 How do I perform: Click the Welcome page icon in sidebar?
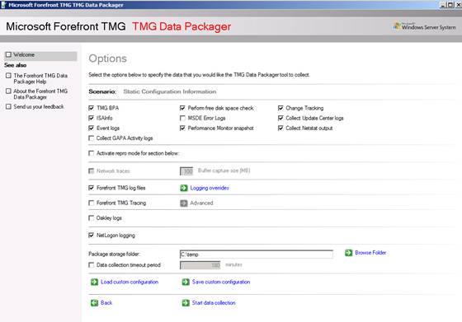8,54
